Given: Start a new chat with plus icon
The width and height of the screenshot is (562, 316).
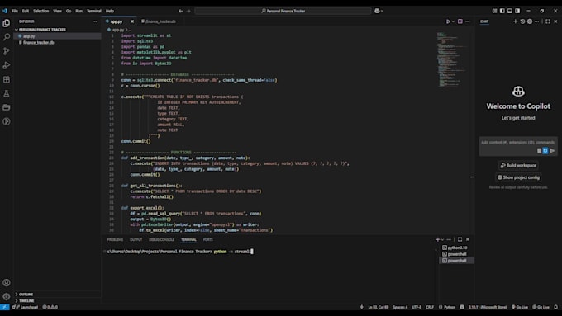Looking at the screenshot, I should pos(516,21).
